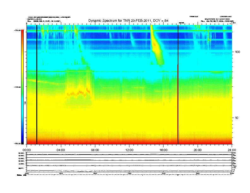Click the -145.00 color scale label

pyautogui.click(x=18, y=87)
